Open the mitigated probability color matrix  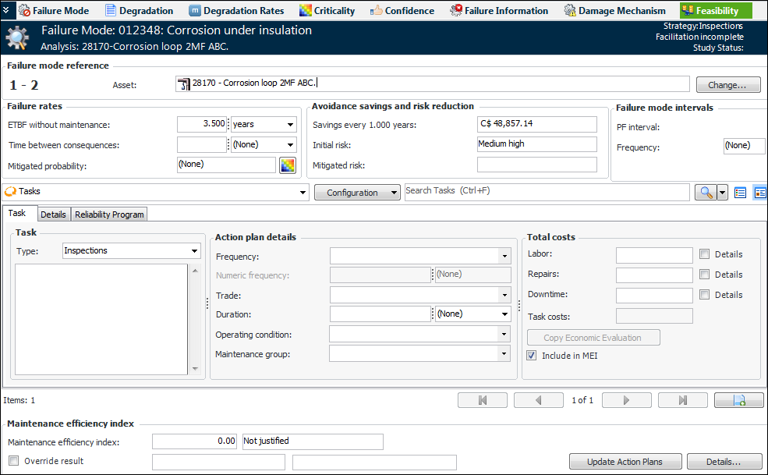[288, 165]
